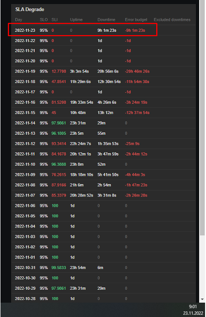Click the Error budget column header
This screenshot has height=317, width=206.
coord(136,20)
